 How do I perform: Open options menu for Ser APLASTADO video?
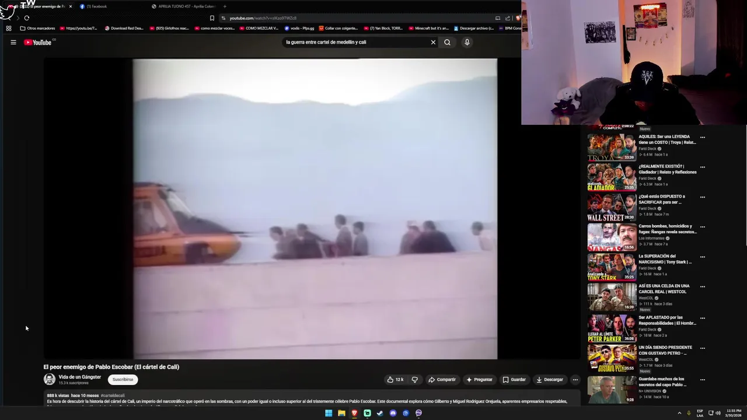point(703,318)
